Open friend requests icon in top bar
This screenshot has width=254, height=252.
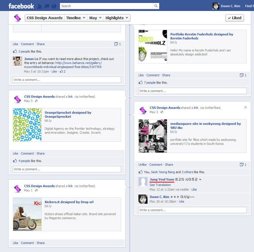40,6
